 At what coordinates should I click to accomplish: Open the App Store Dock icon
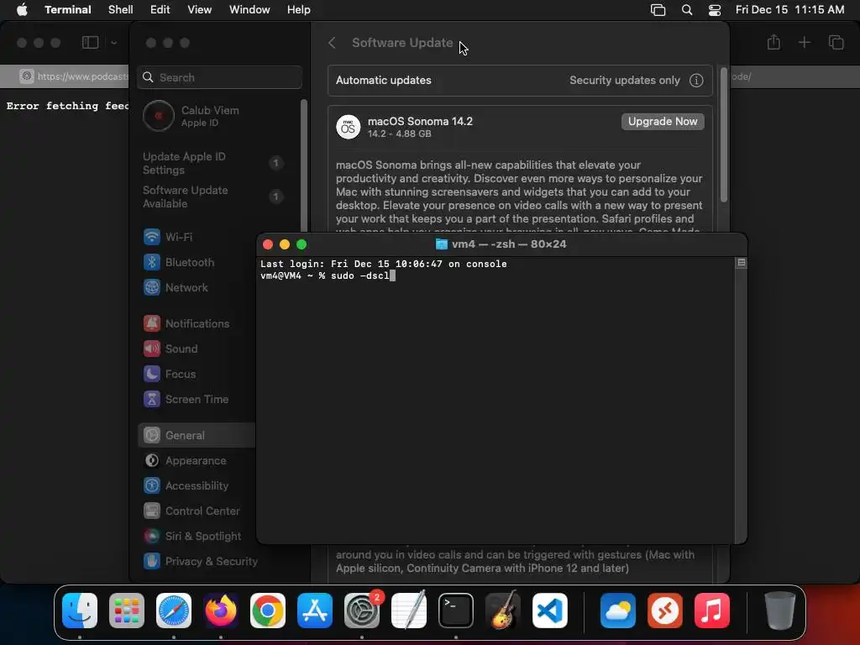point(315,611)
